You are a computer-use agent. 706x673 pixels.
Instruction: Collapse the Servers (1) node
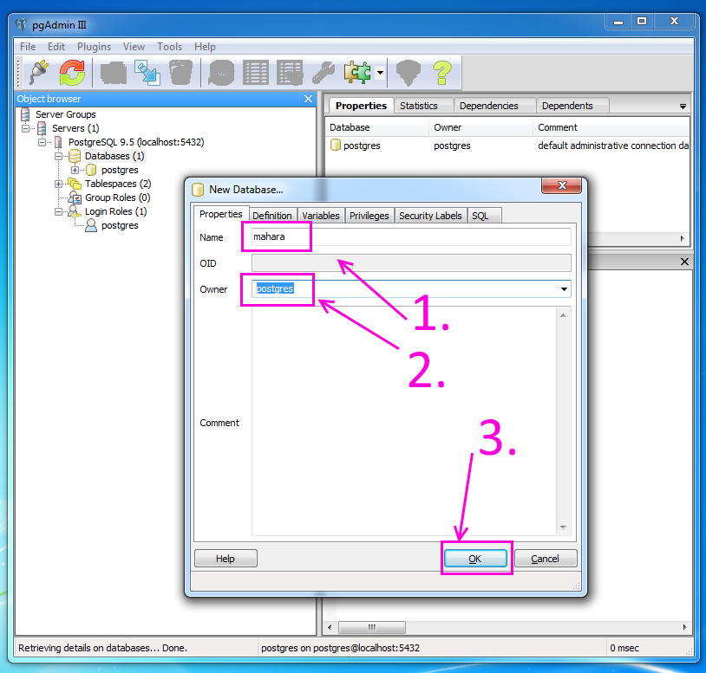(x=26, y=128)
